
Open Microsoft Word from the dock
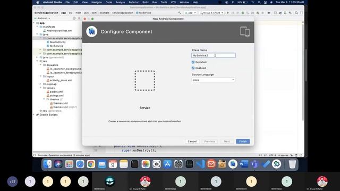(244, 164)
